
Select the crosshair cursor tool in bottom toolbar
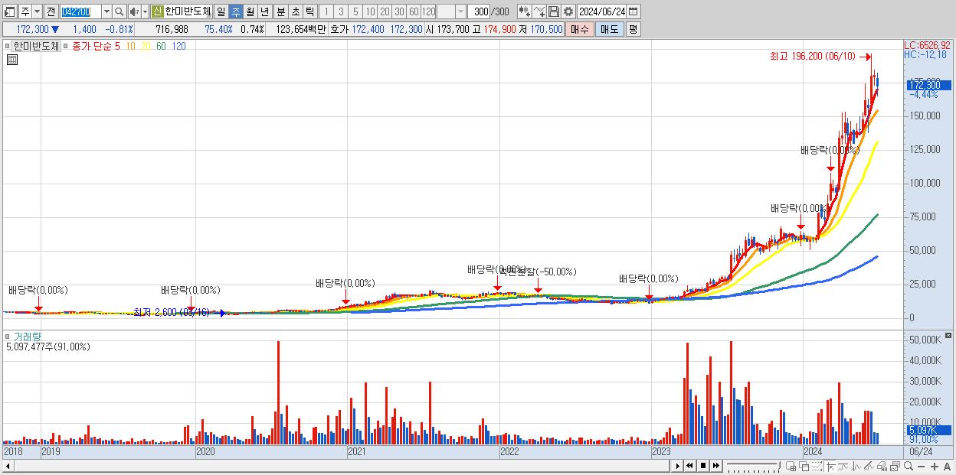click(831, 466)
